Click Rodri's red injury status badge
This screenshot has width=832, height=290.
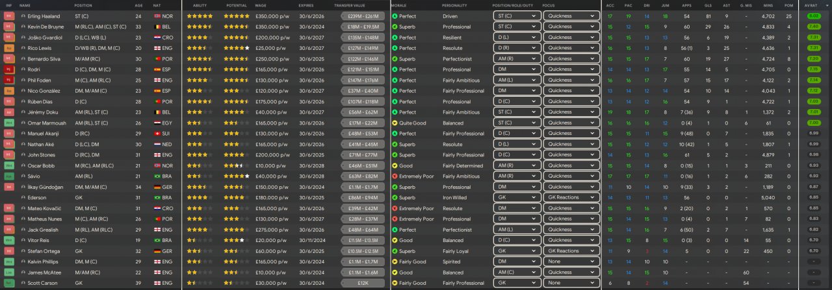click(9, 69)
